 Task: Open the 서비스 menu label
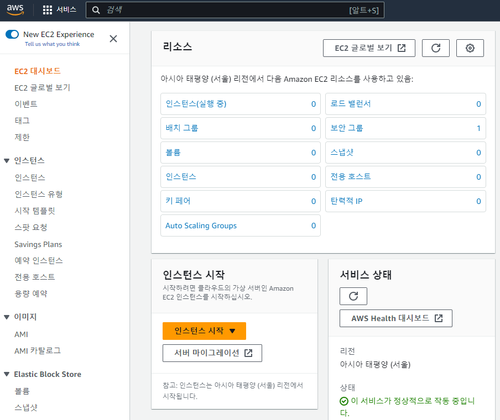(x=66, y=10)
